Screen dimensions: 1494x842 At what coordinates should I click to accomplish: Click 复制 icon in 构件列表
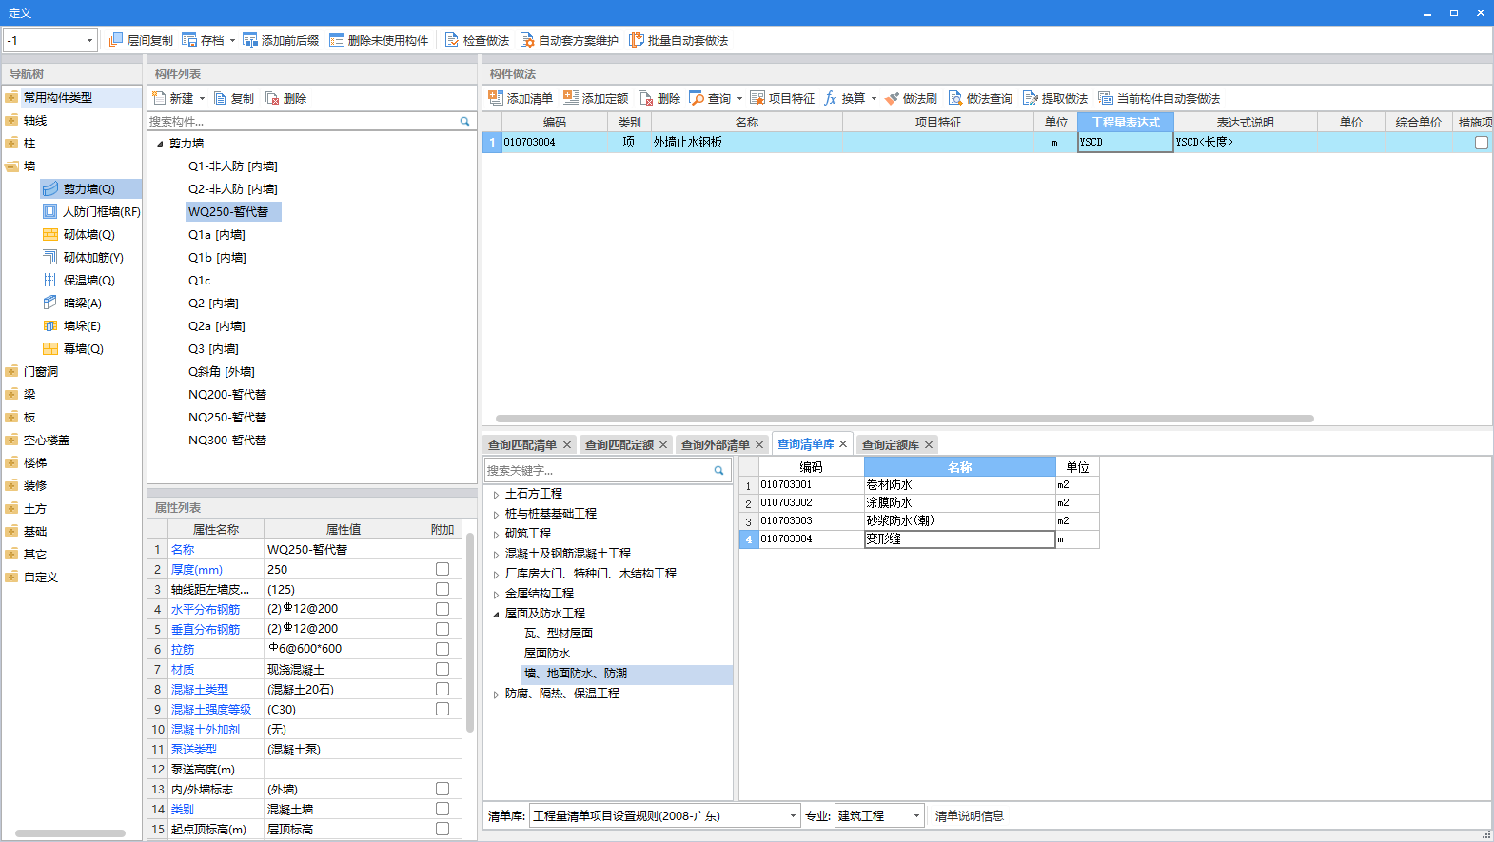coord(220,98)
